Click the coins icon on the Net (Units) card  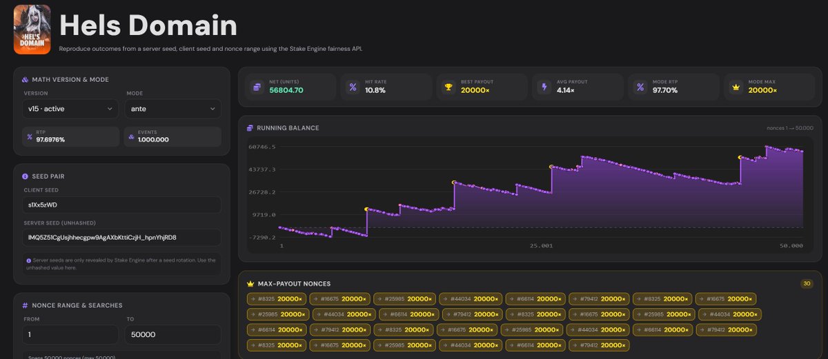pos(257,87)
